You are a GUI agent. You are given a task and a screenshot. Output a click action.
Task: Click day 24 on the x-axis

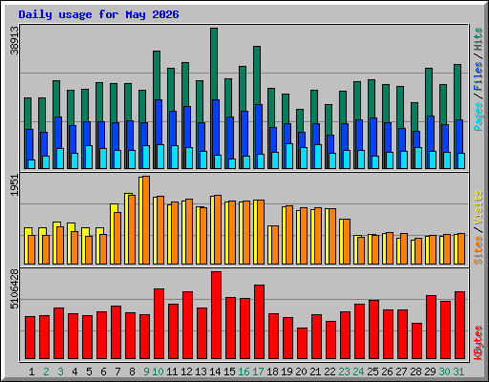coord(358,371)
